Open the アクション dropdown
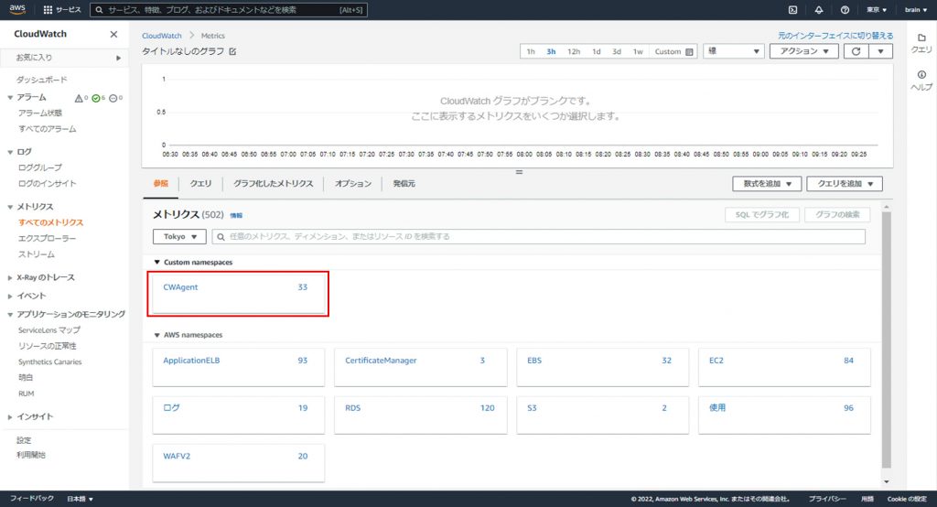Viewport: 937px width, 507px height. click(x=803, y=51)
